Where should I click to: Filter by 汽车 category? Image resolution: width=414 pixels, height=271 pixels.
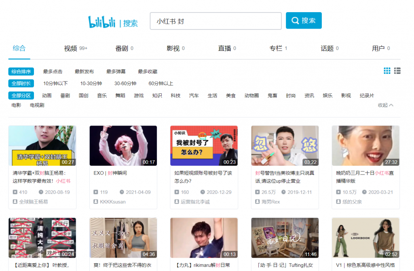[194, 96]
